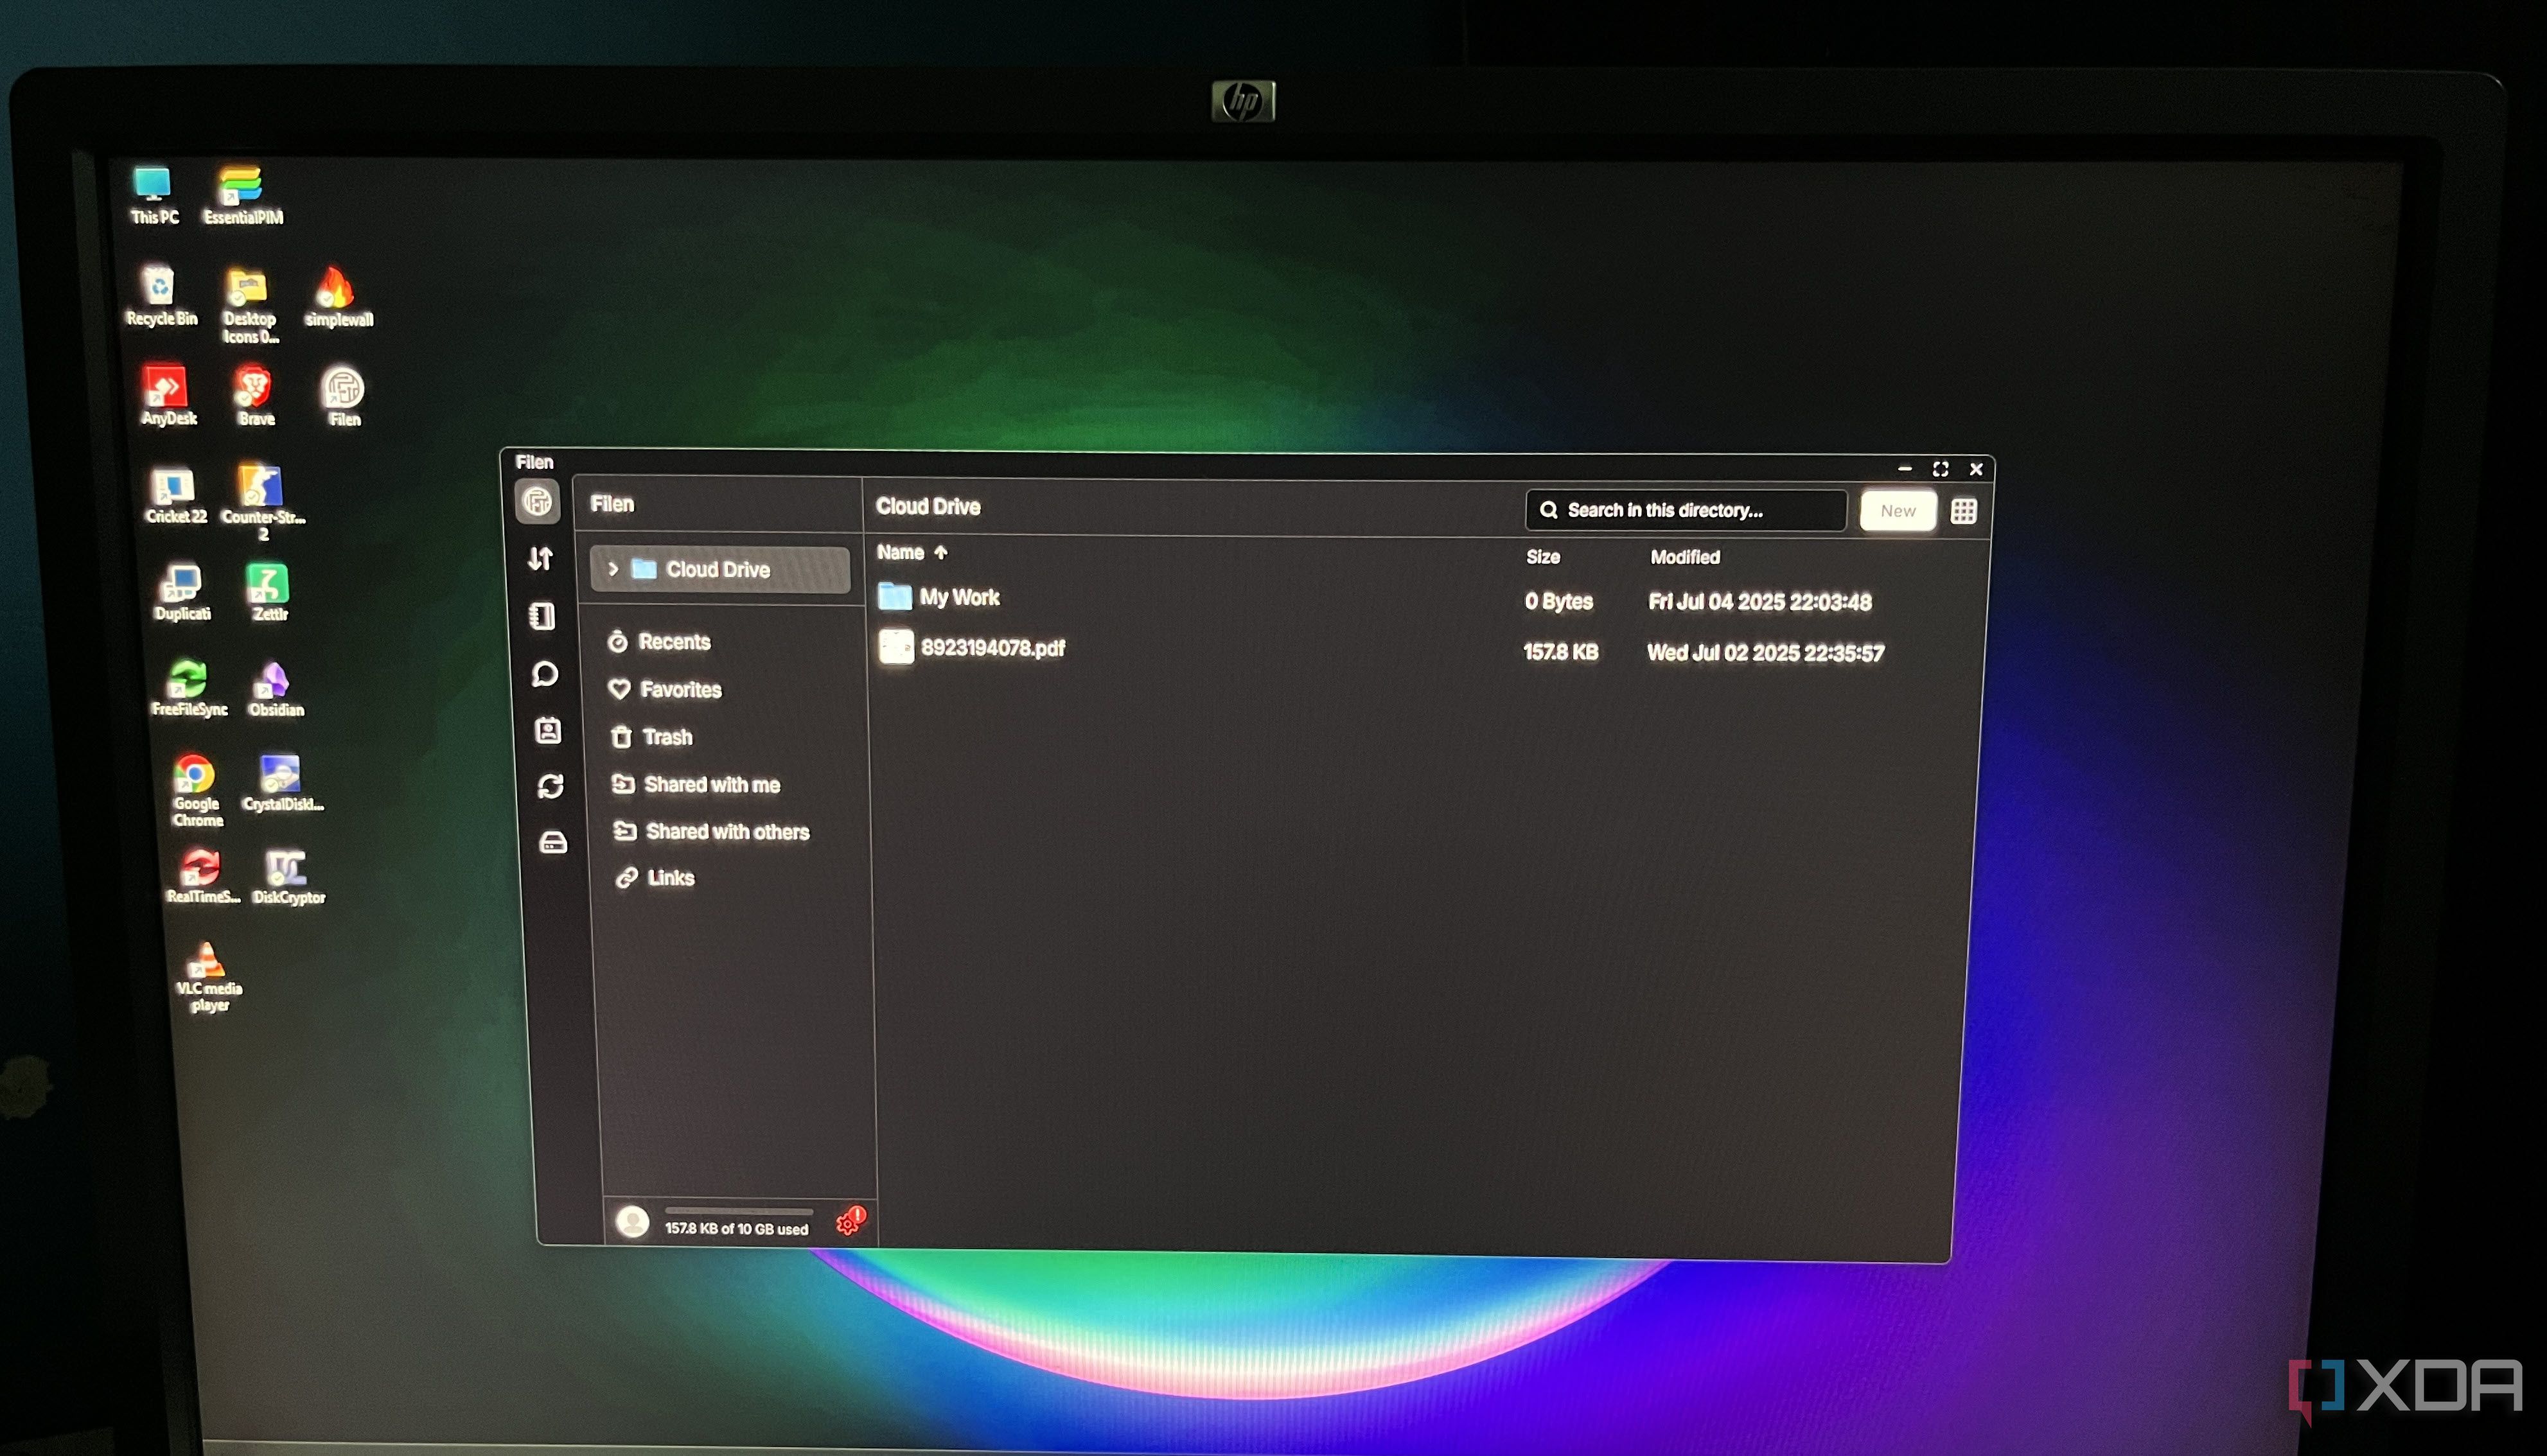Switch to grid view layout
The width and height of the screenshot is (2547, 1456).
1964,511
